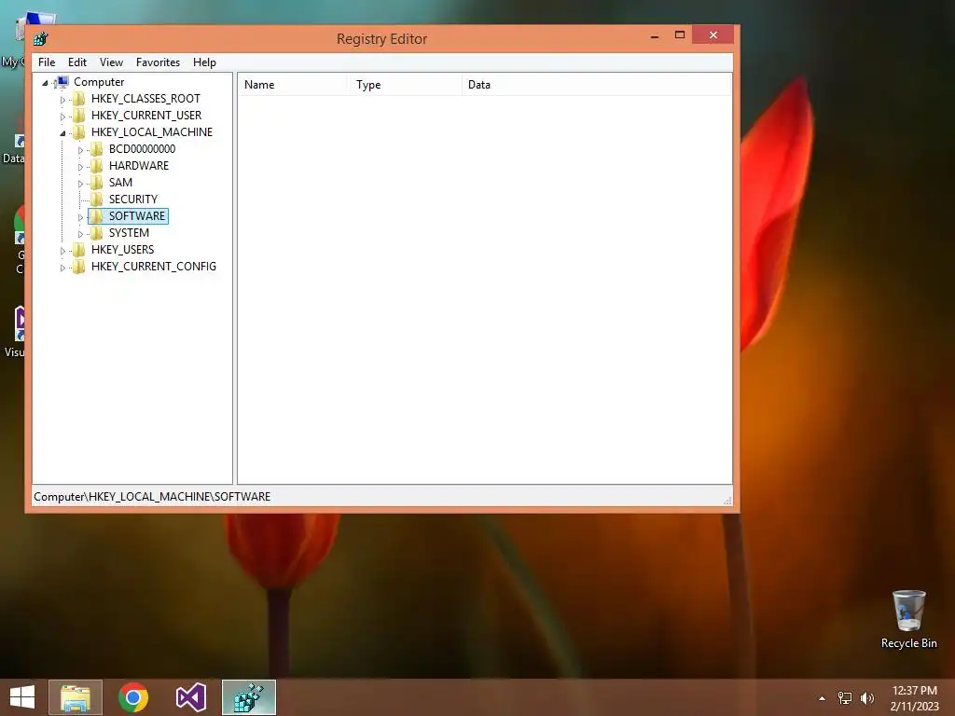Viewport: 955px width, 716px height.
Task: Click HKEY_USERS folder icon
Action: click(78, 250)
